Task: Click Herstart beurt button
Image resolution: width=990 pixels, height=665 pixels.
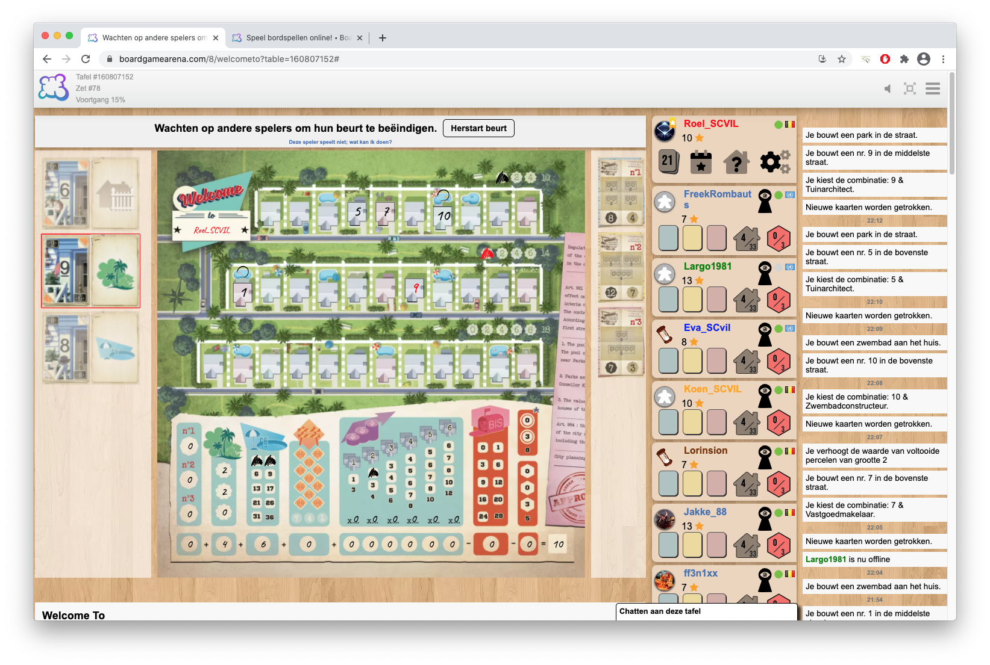Action: (x=478, y=128)
